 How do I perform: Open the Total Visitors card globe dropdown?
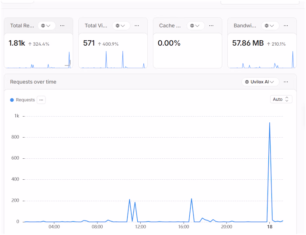point(121,25)
